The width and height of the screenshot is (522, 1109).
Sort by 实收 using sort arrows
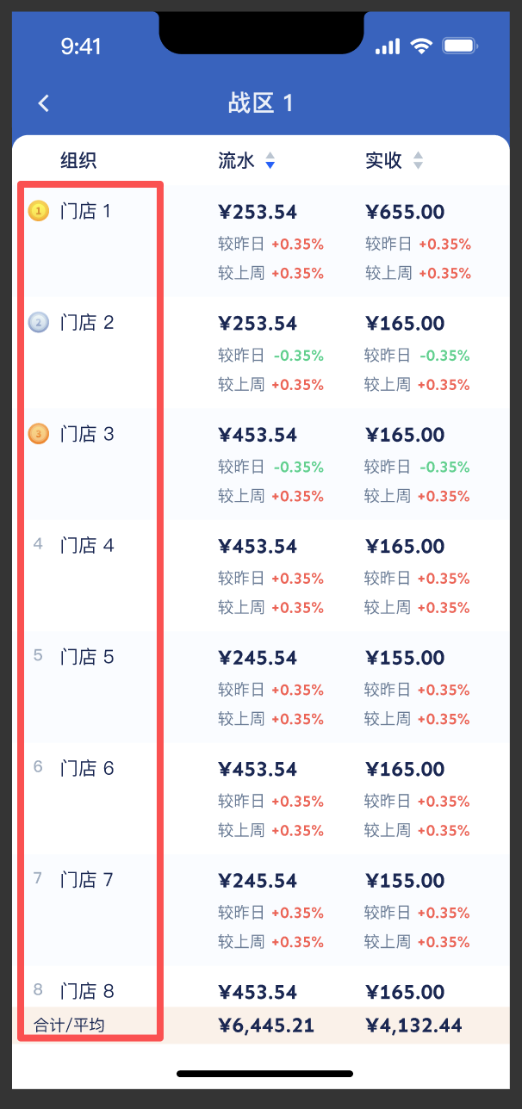(x=418, y=161)
